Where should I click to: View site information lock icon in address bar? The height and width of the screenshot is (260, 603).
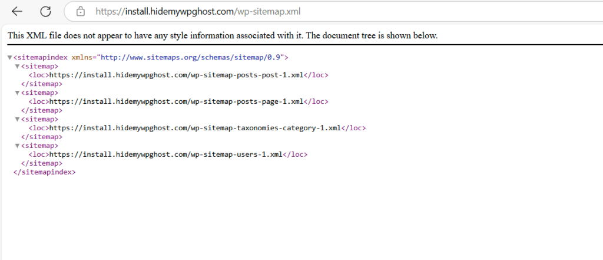(x=81, y=12)
